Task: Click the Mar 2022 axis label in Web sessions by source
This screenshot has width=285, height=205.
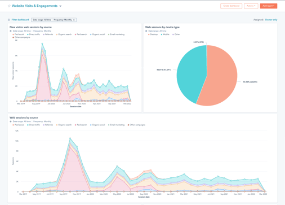Action: point(263,194)
